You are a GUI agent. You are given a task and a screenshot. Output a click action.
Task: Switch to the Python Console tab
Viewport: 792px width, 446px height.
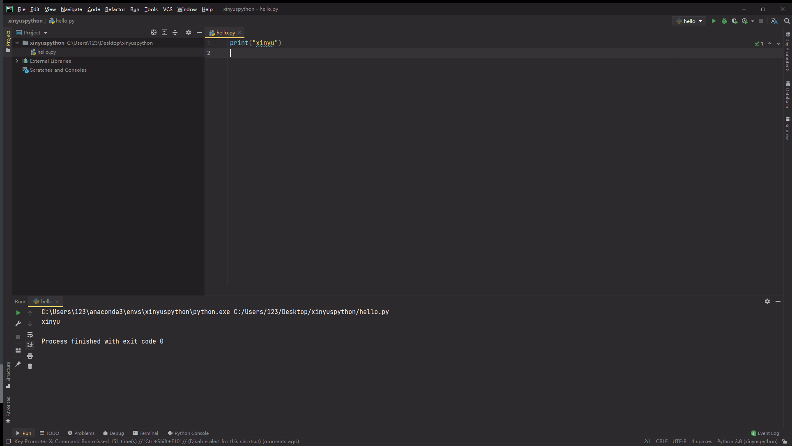click(x=188, y=433)
